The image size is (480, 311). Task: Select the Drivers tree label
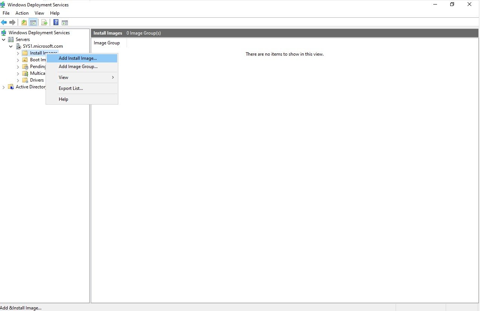pyautogui.click(x=37, y=80)
